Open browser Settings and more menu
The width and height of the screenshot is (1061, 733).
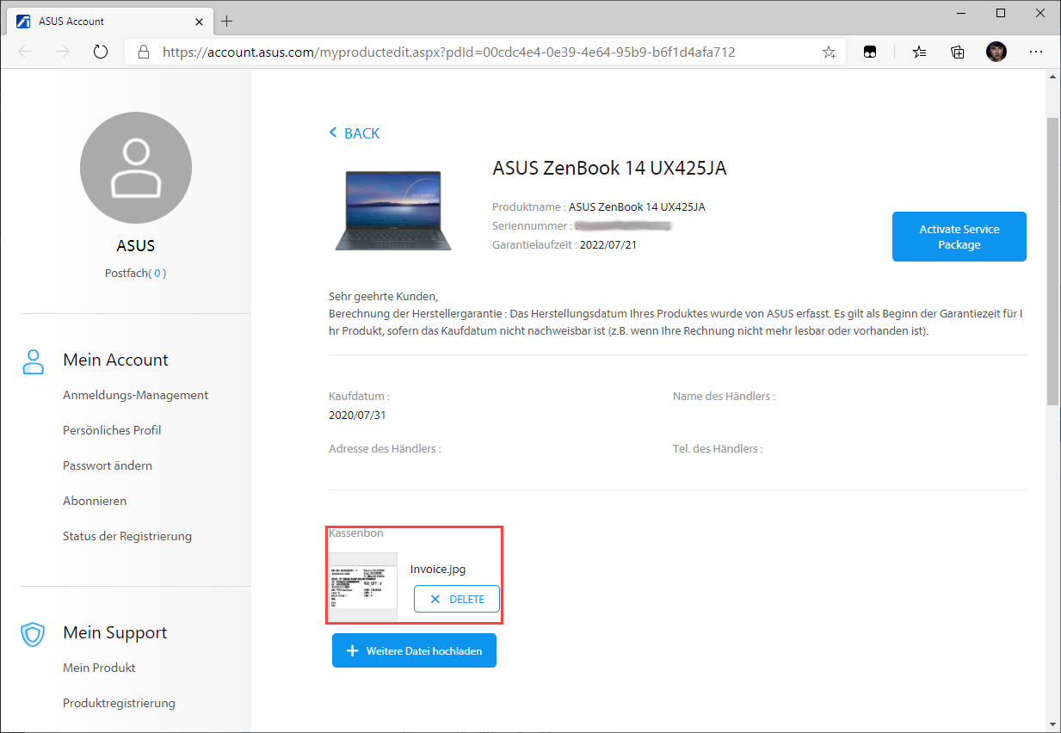click(1035, 52)
